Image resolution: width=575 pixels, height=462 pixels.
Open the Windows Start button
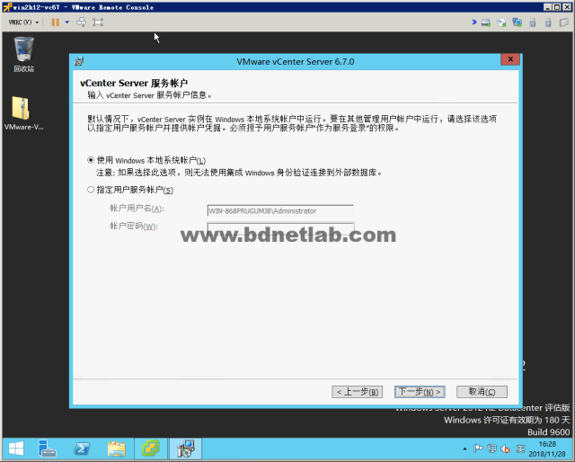[x=16, y=449]
